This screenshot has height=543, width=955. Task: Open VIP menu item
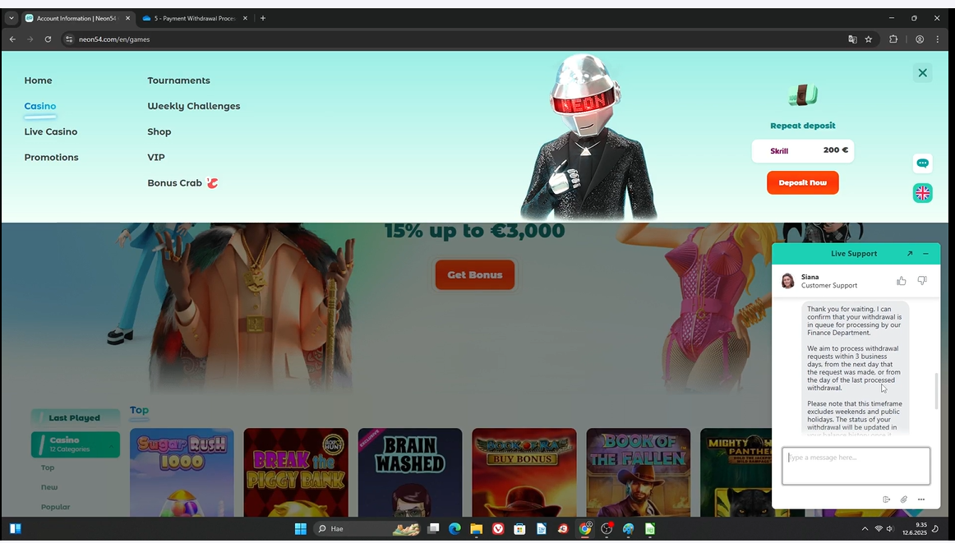coord(156,157)
